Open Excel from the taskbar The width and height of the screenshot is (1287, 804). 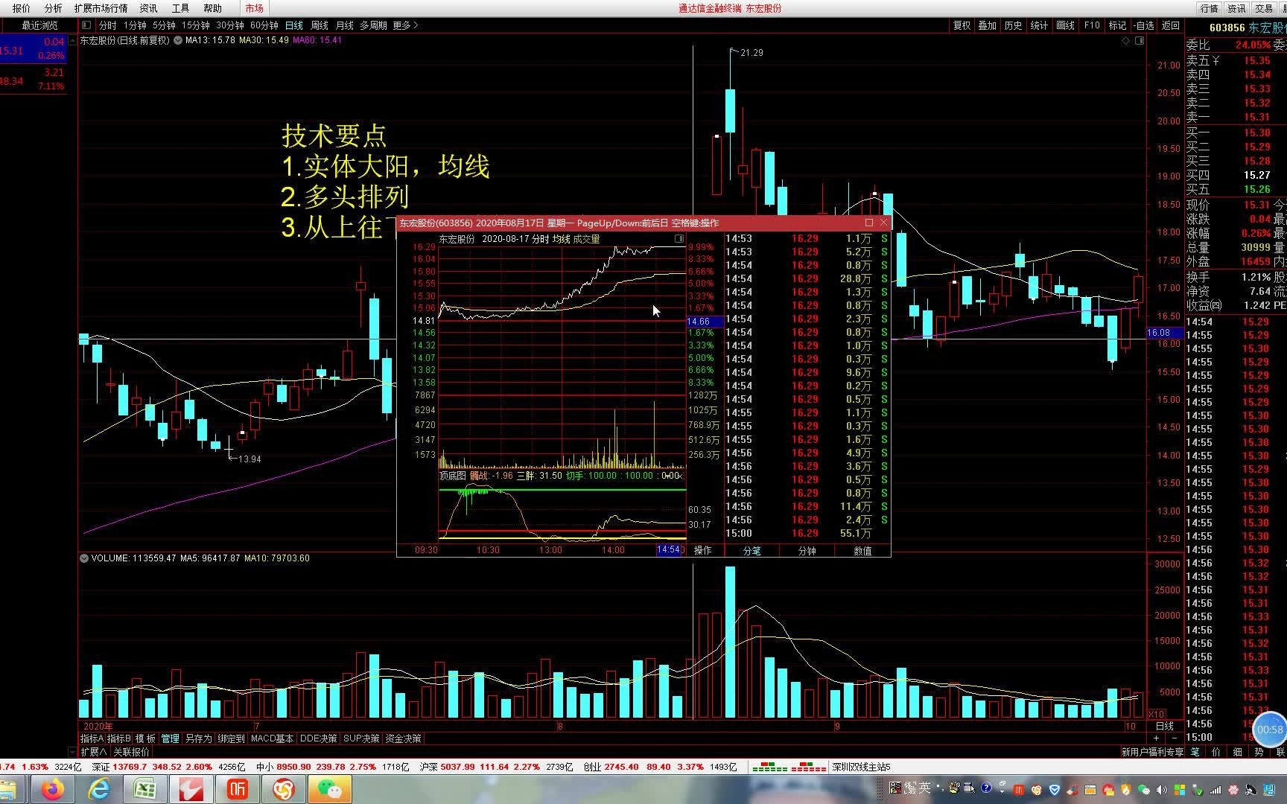pyautogui.click(x=145, y=789)
